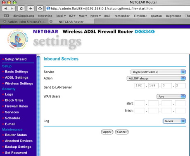Open ADSL Settings in the sidebar
190x156 pixels.
tap(17, 77)
